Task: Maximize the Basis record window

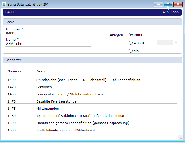Action: (x=168, y=5)
